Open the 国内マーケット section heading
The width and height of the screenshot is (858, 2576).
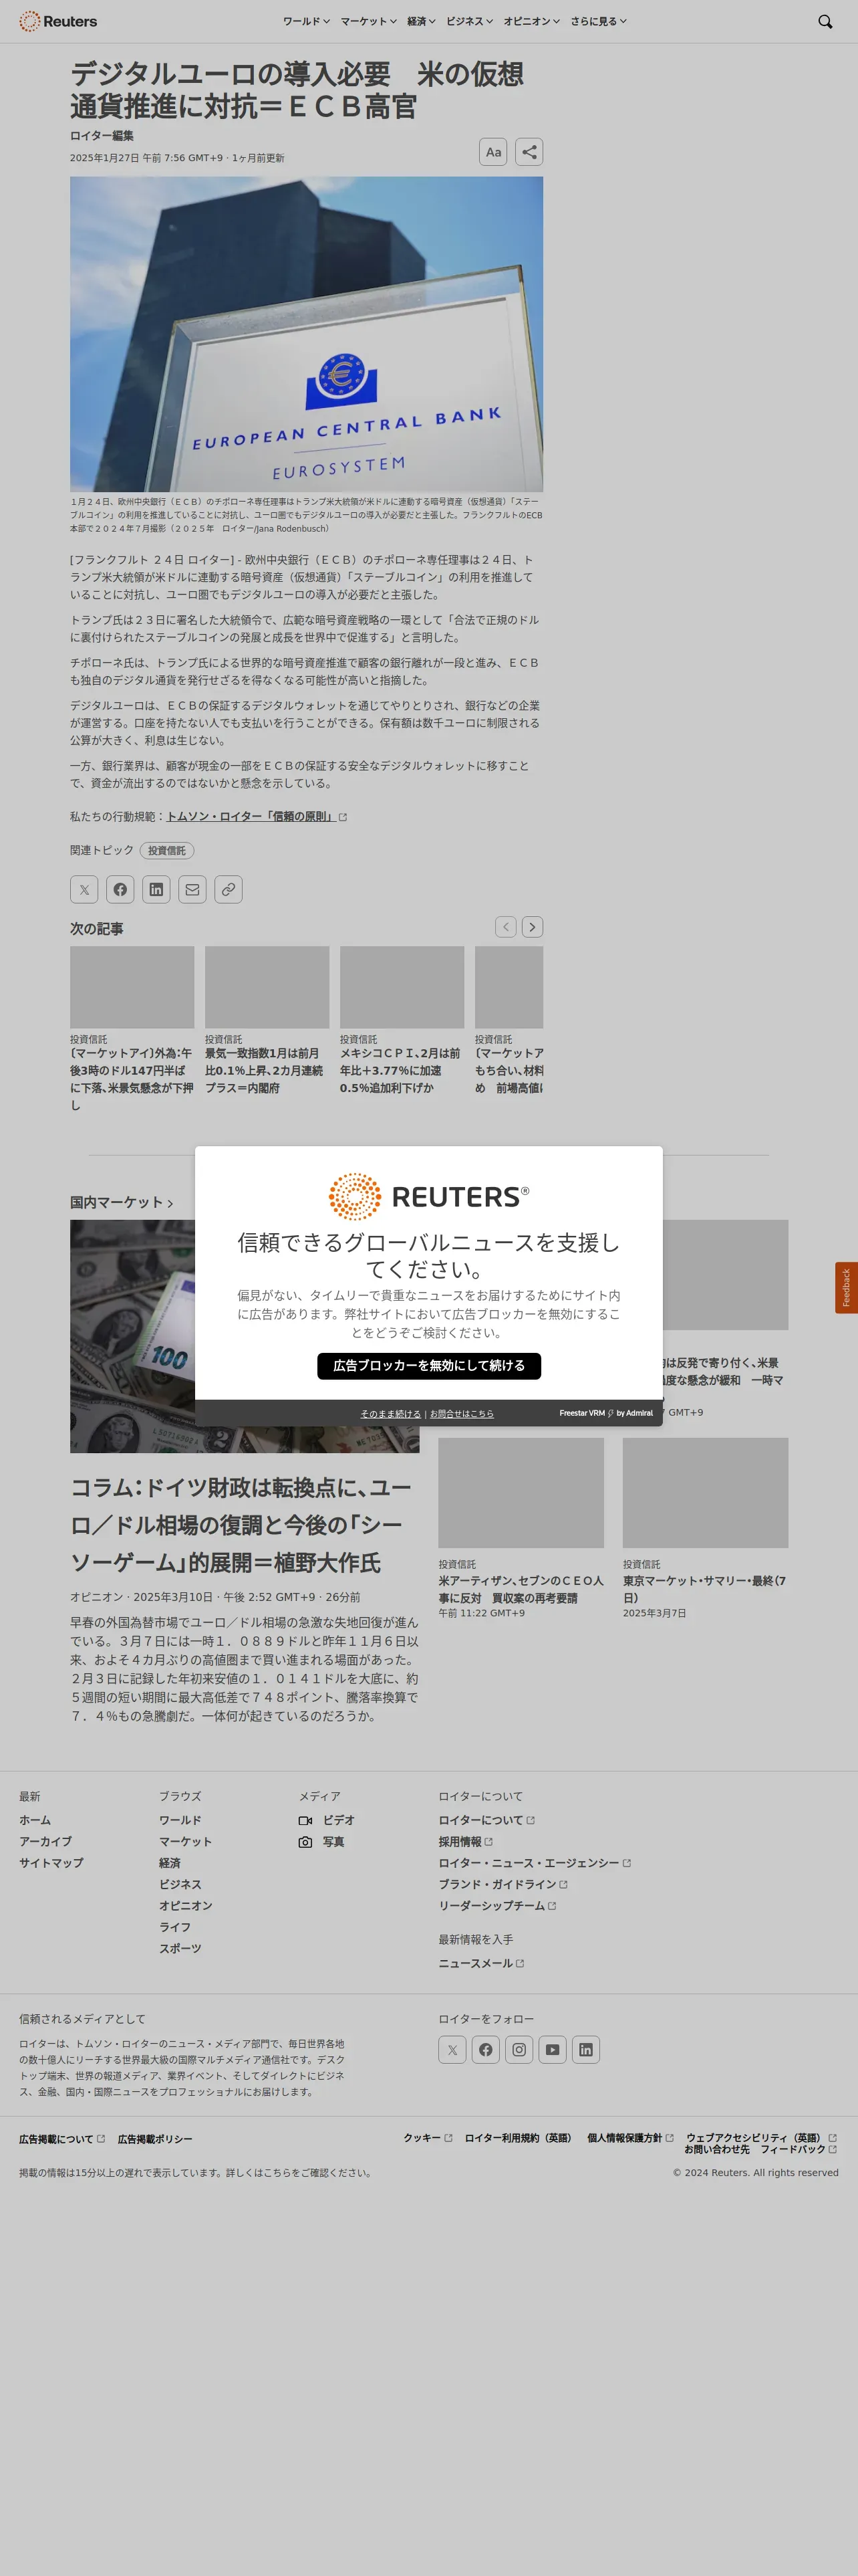tap(122, 1202)
